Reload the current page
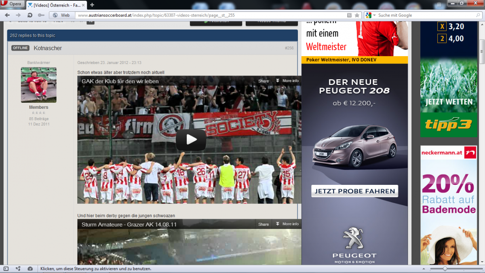485x273 pixels. pos(30,15)
